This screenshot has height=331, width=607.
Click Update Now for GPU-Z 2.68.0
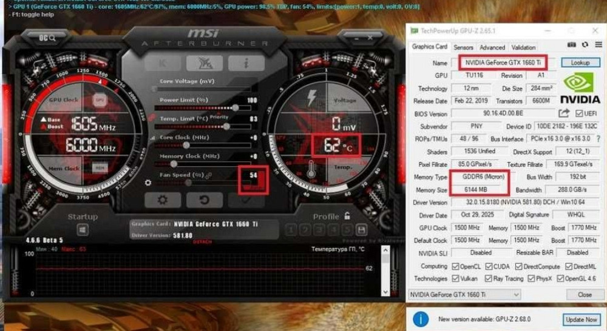tap(581, 319)
